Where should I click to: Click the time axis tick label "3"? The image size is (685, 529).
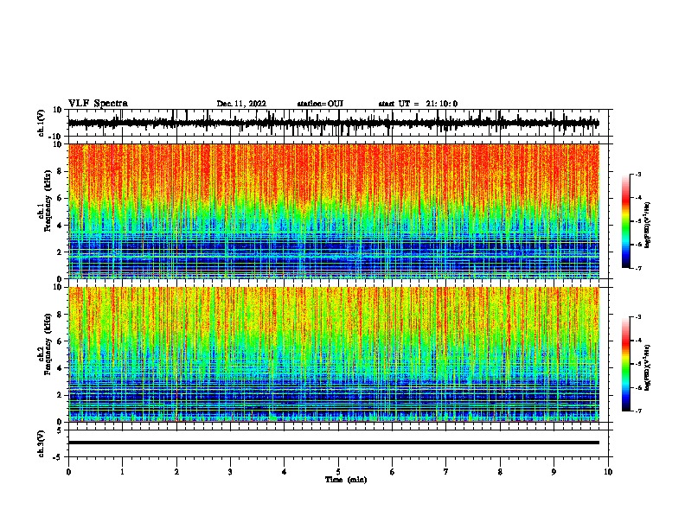230,472
